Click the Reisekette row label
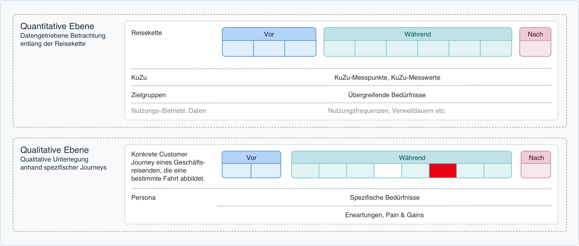 pyautogui.click(x=147, y=33)
